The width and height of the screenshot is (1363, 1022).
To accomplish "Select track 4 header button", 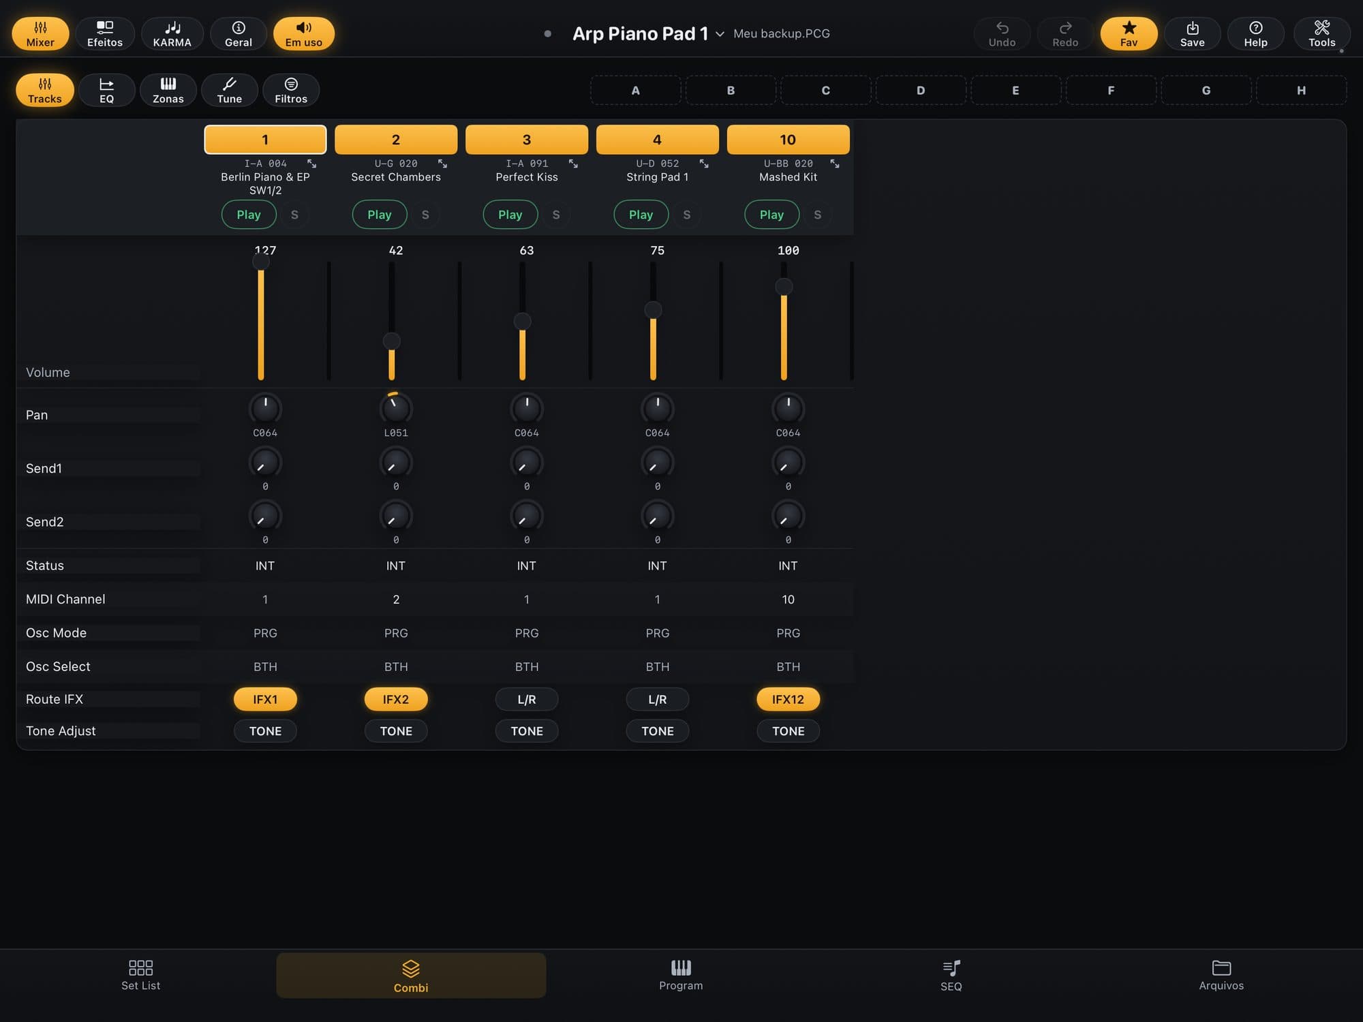I will tap(657, 140).
